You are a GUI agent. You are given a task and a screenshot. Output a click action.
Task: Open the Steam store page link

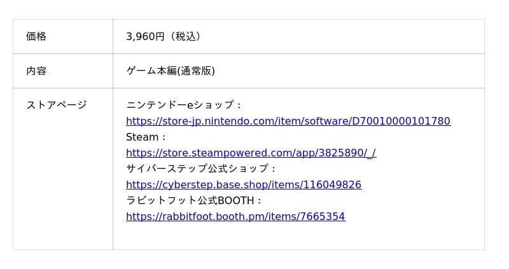click(x=251, y=153)
